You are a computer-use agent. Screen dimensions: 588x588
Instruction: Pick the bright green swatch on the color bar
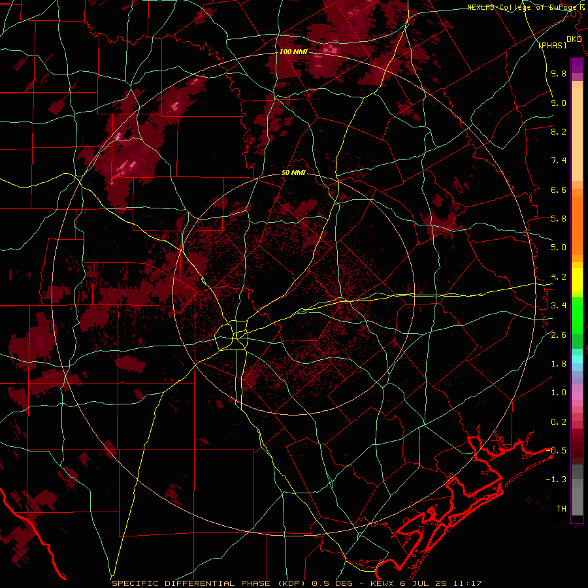click(577, 316)
